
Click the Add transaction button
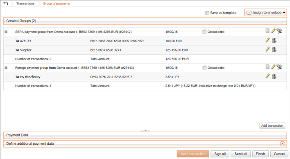point(272,125)
